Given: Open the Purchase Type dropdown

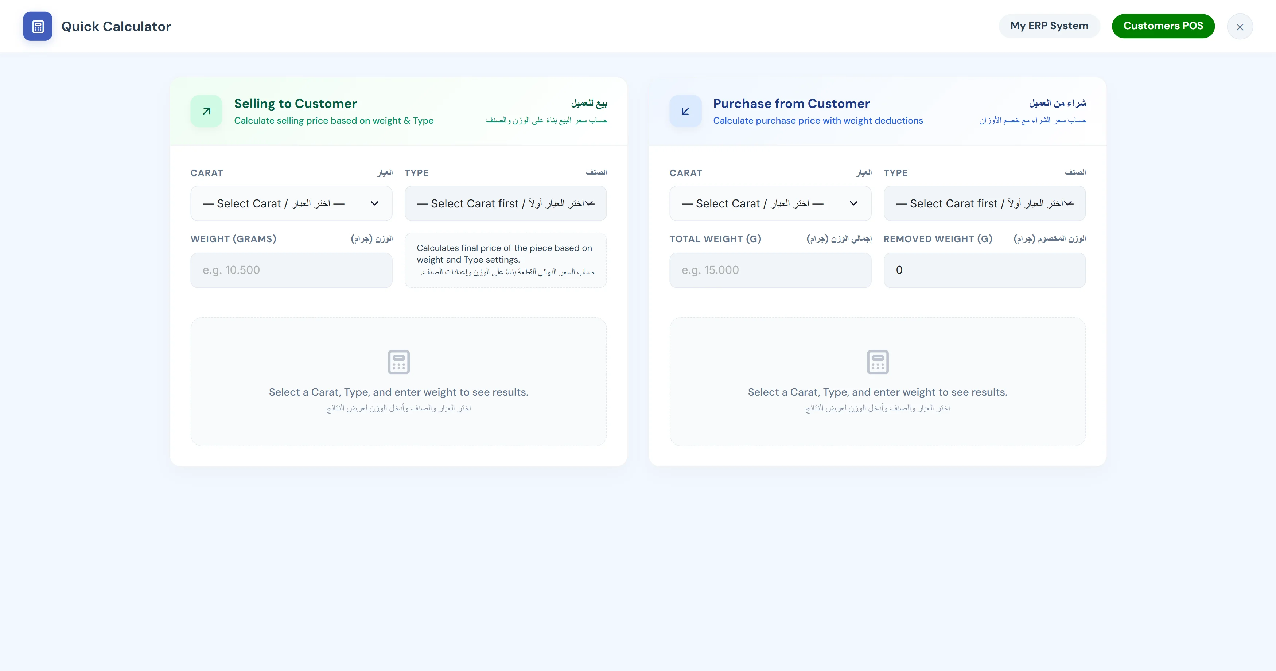Looking at the screenshot, I should click(985, 203).
